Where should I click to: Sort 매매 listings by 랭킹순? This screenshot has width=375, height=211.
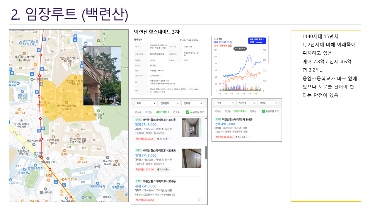point(138,112)
